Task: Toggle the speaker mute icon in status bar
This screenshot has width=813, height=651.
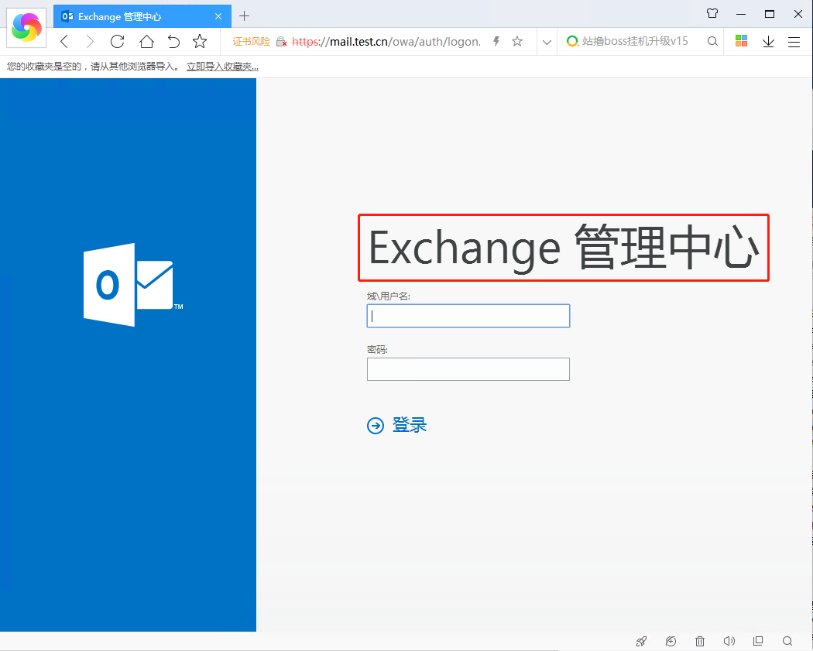Action: coord(729,641)
